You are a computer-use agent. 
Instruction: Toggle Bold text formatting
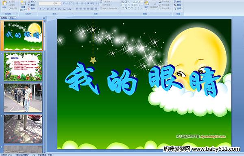tap(40, 9)
